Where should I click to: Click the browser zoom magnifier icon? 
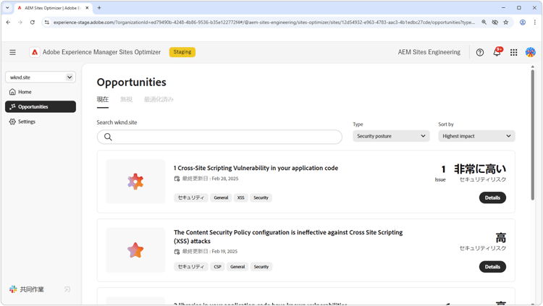[x=484, y=22]
